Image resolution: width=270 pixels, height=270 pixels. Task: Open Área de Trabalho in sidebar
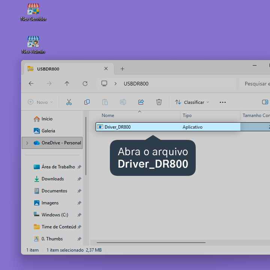click(54, 167)
